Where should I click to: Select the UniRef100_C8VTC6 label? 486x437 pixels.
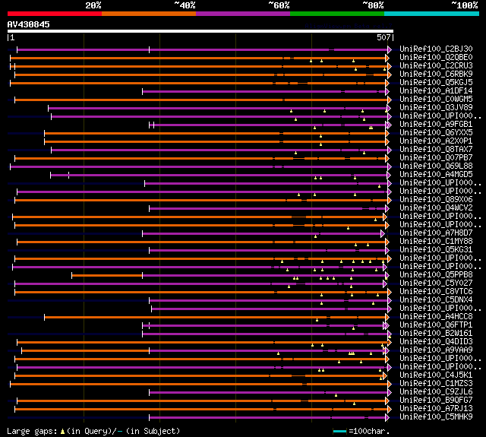(x=436, y=292)
